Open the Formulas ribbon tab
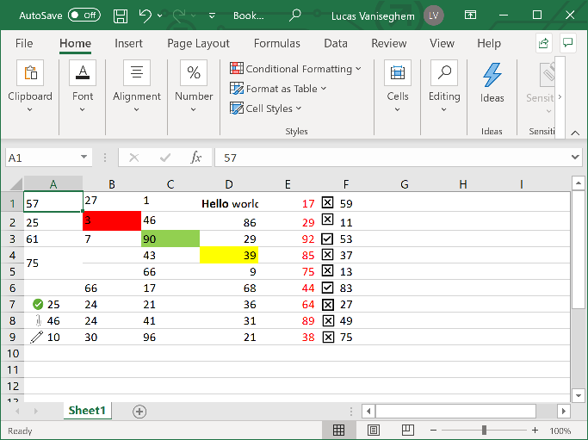The image size is (588, 440). (x=276, y=43)
